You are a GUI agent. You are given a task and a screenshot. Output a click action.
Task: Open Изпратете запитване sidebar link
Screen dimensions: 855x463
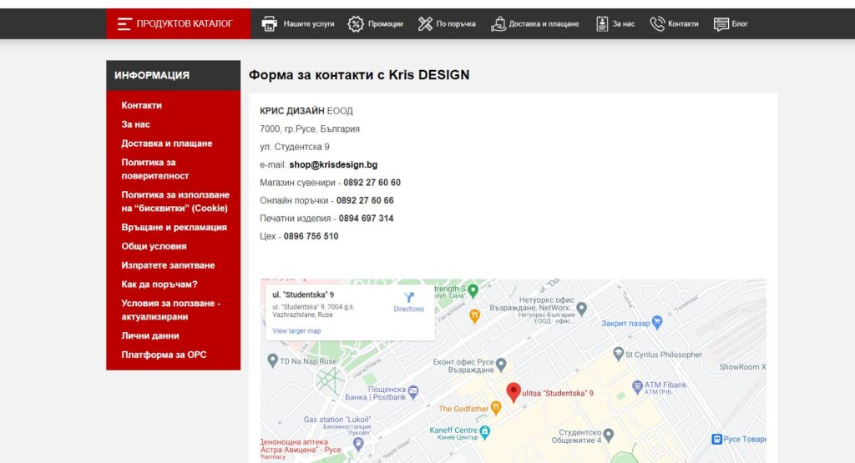pos(168,265)
